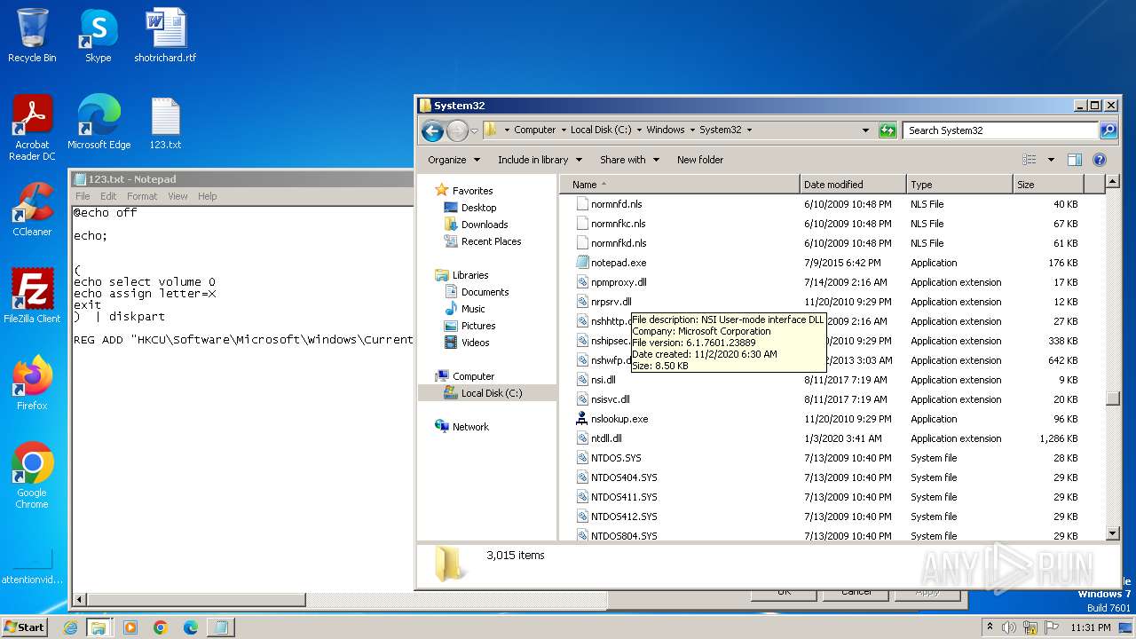Open the Notepad File menu
Screen dimensions: 1136x639
click(83, 196)
